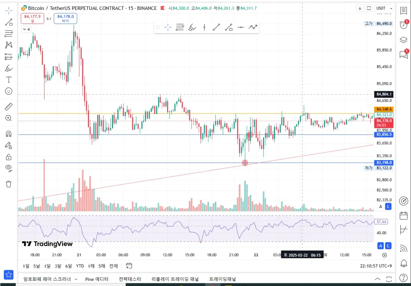Click the YTD range button
This screenshot has height=286, width=411.
(80, 266)
